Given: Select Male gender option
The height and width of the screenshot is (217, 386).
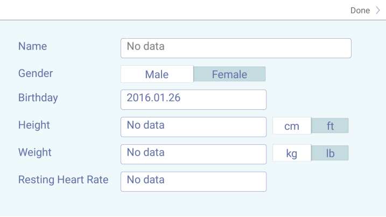Looking at the screenshot, I should click(x=157, y=74).
